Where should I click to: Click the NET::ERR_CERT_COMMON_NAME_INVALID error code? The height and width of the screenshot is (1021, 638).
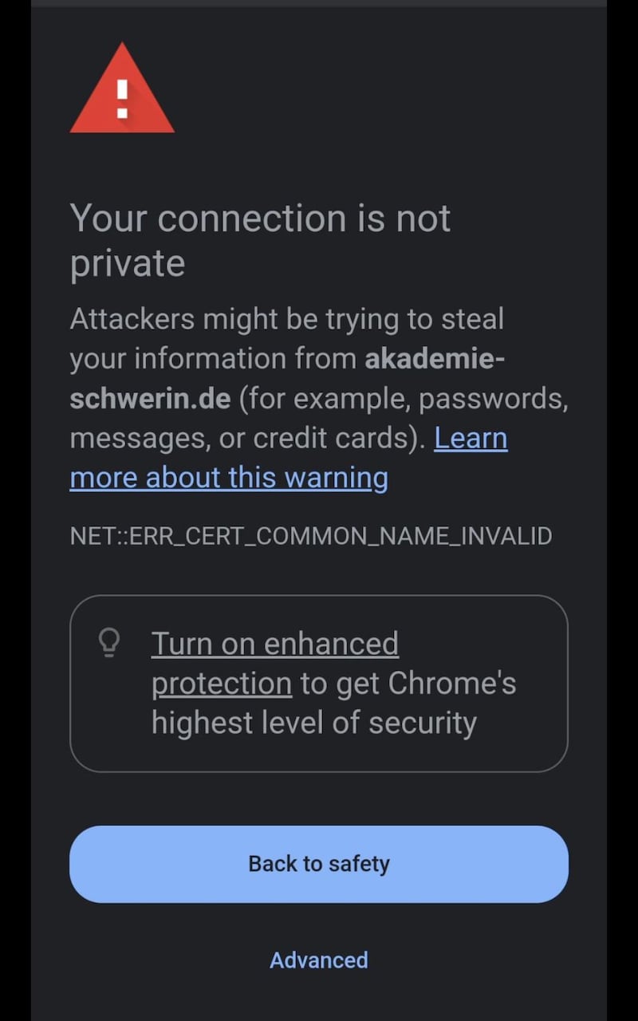point(311,535)
